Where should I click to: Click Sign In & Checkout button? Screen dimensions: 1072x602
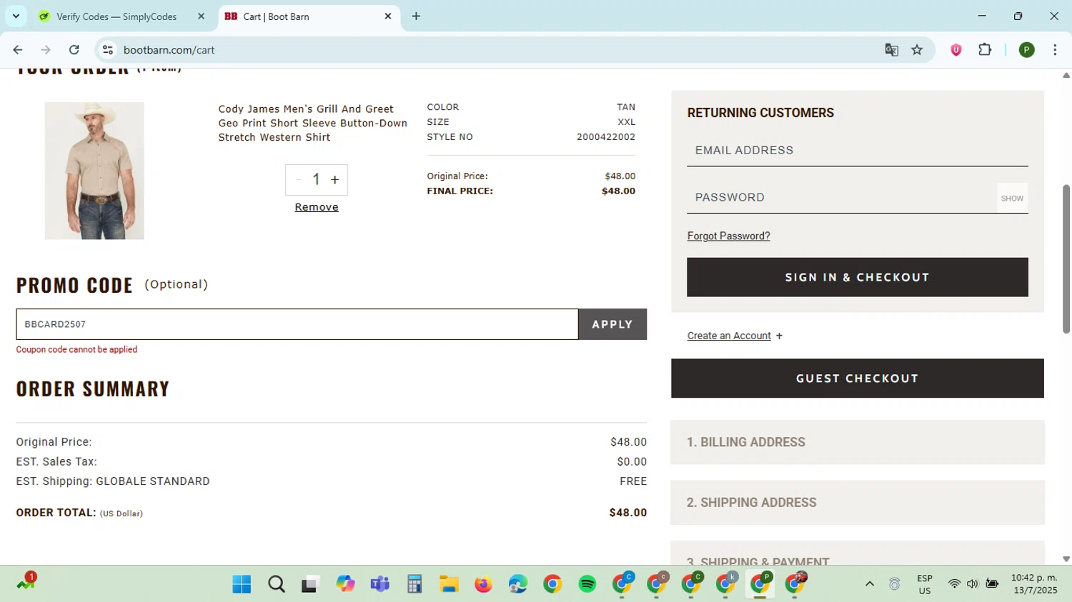pos(858,277)
